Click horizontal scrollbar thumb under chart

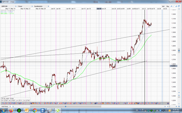[66, 106]
